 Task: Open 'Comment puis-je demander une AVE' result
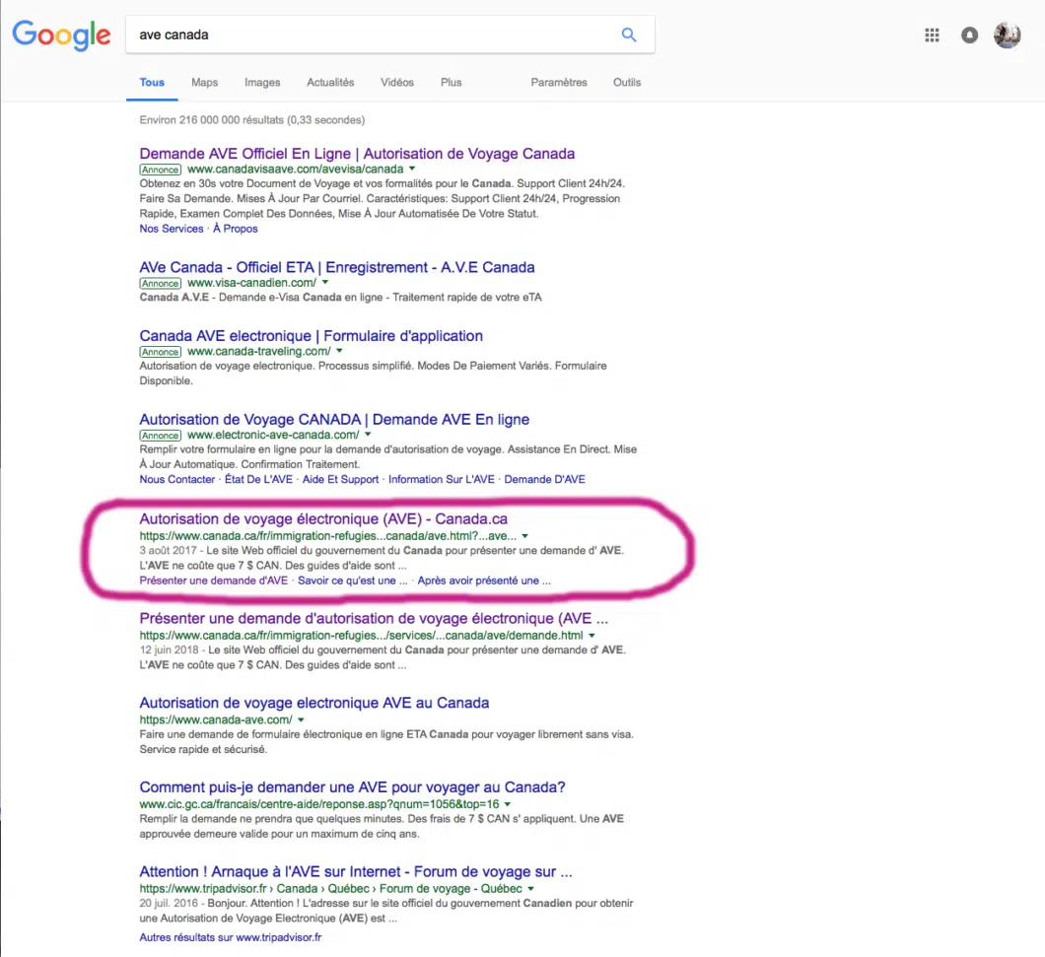coord(353,787)
